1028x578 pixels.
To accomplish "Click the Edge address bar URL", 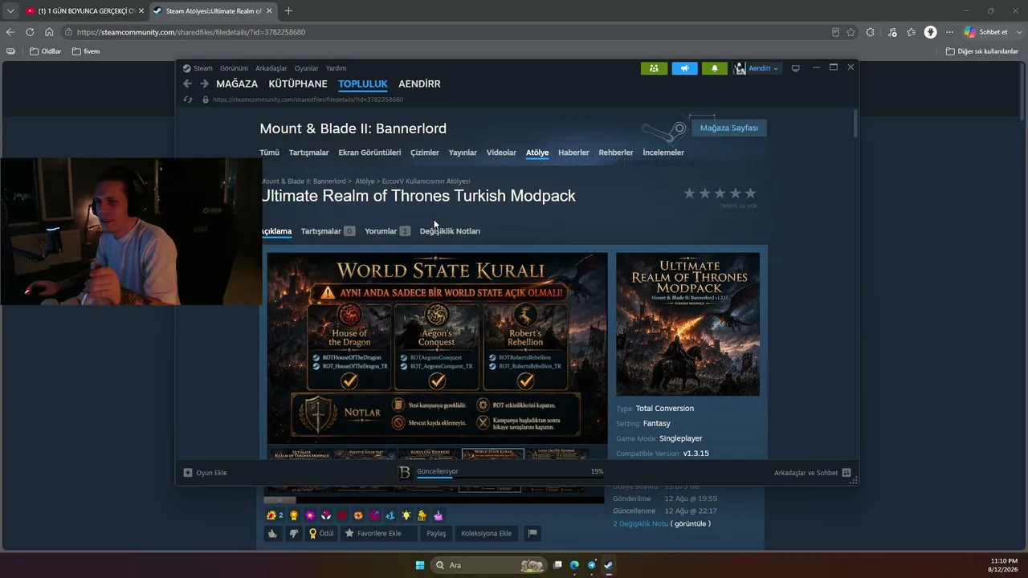I will [191, 32].
